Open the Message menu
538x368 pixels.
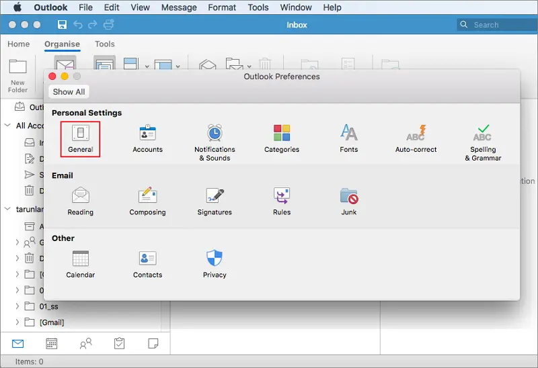179,7
